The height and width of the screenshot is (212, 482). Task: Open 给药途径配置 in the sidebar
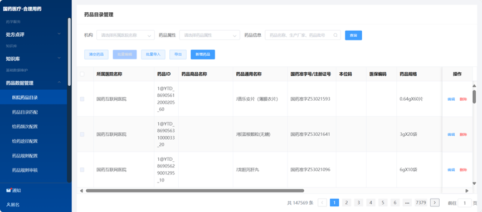pyautogui.click(x=33, y=141)
